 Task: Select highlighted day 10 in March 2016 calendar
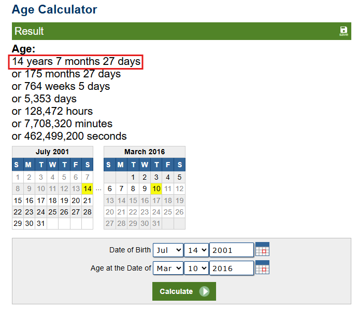pos(156,189)
